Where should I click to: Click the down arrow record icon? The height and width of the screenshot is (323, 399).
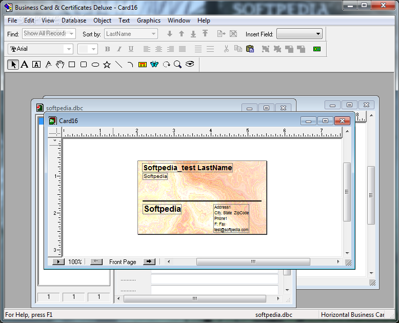[170, 33]
